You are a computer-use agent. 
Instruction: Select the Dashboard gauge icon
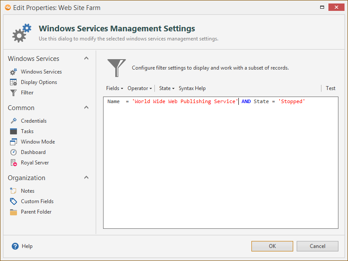[x=13, y=152]
